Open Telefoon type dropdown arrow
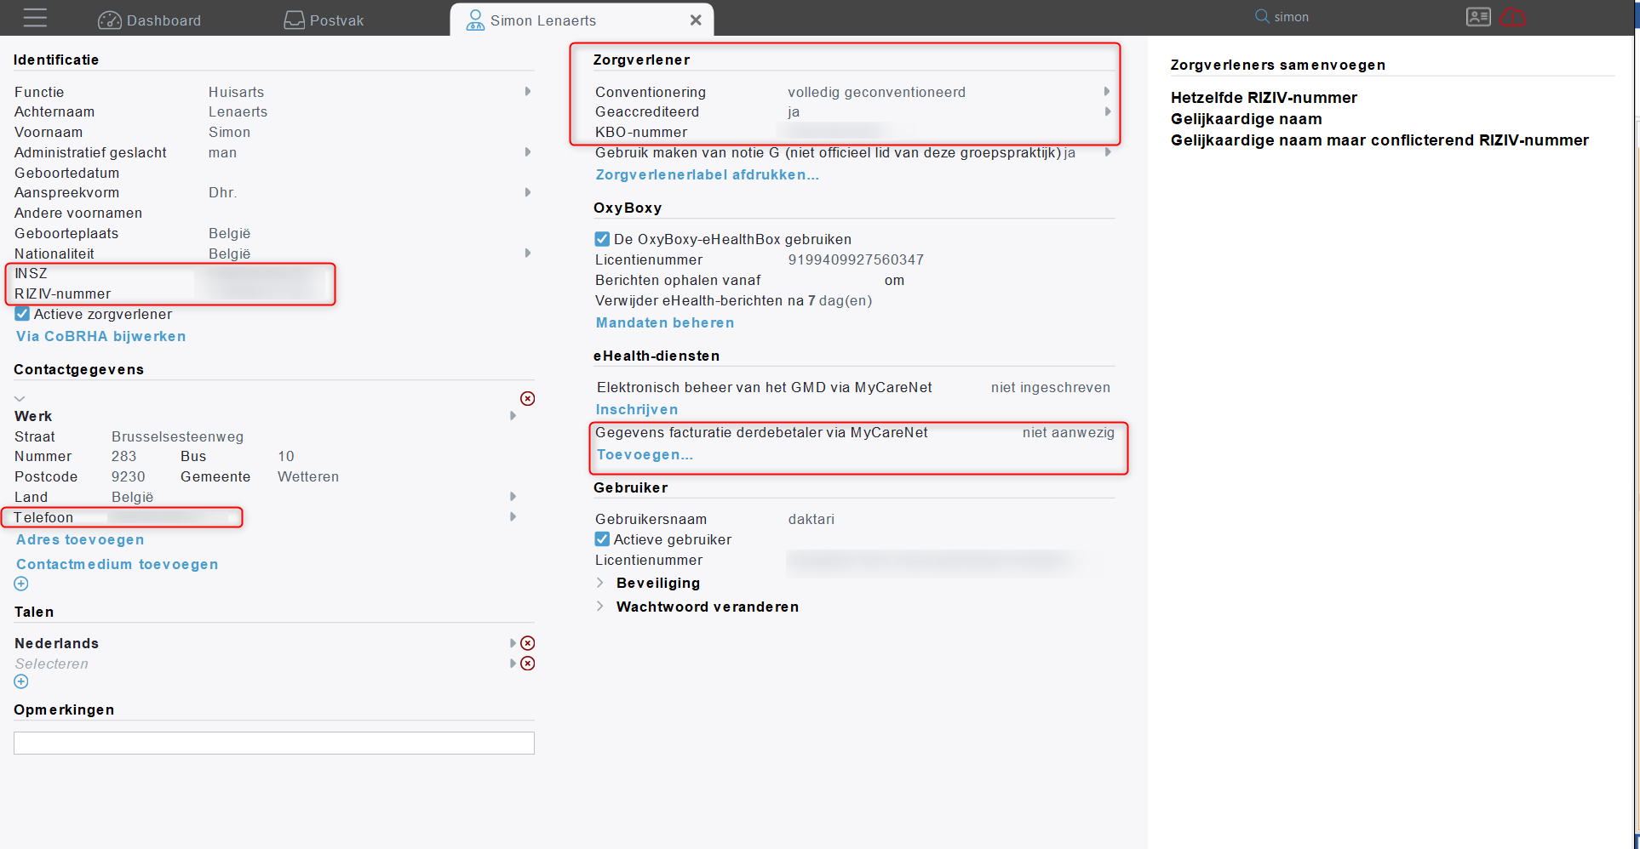1640x849 pixels. [513, 517]
